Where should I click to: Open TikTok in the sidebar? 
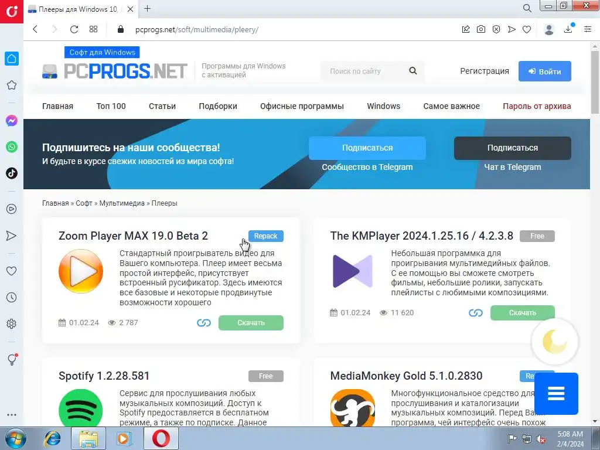12,173
